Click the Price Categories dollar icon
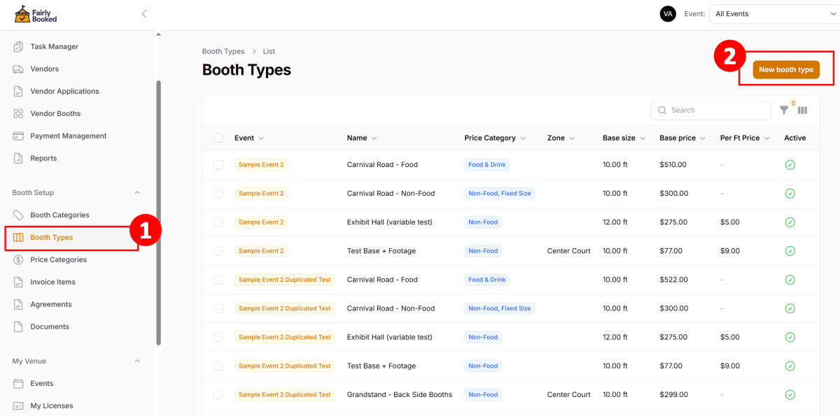 pos(18,260)
